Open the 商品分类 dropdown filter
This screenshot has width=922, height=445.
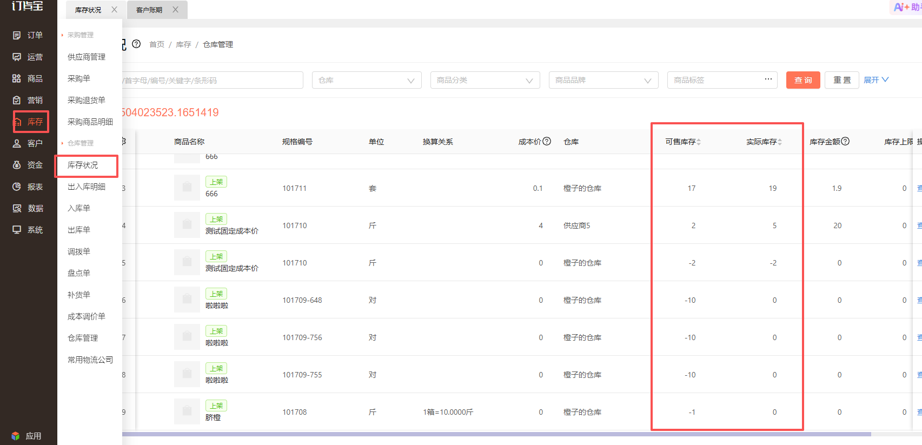click(485, 80)
